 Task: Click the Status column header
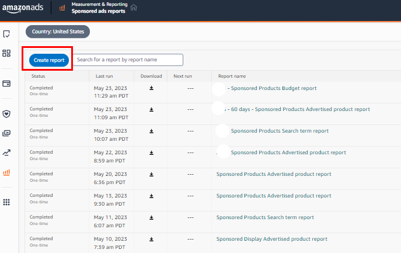(39, 76)
